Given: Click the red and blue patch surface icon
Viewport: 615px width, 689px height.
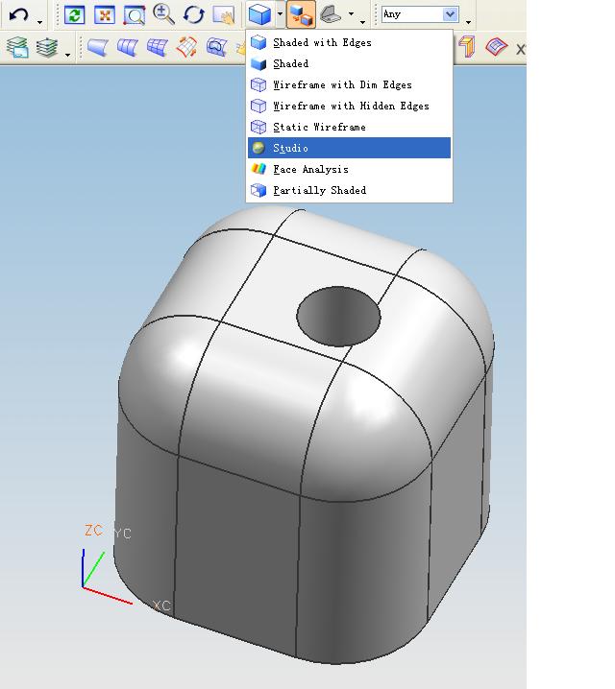Looking at the screenshot, I should (x=496, y=47).
